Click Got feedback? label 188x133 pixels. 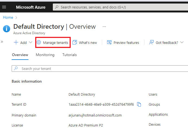pyautogui.click(x=167, y=43)
